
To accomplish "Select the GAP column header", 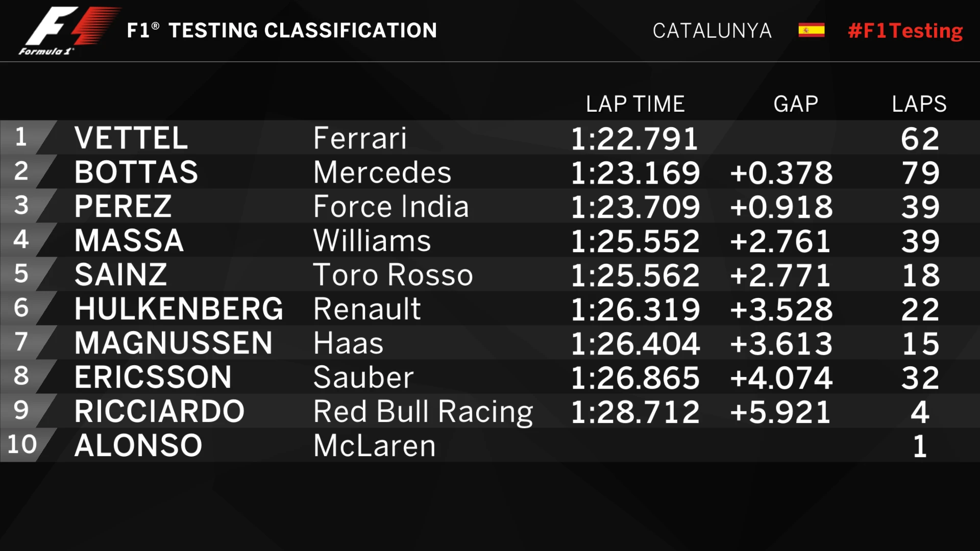I will click(x=796, y=104).
